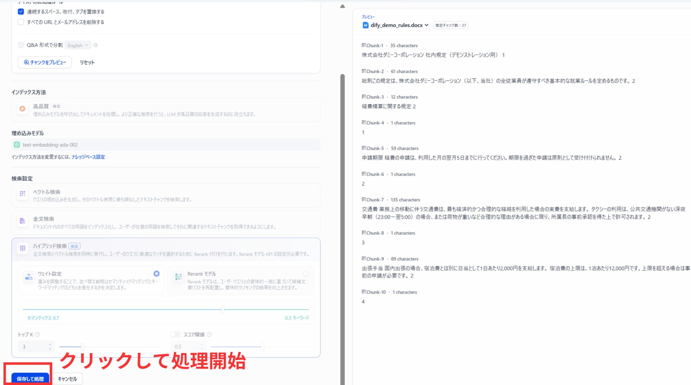Image resolution: width=691 pixels, height=385 pixels.
Task: Click the Chunk-7 grid icon
Action: pyautogui.click(x=364, y=199)
